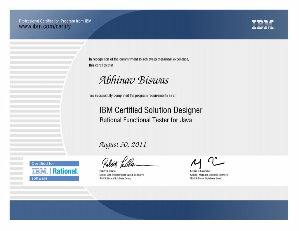The image size is (299, 231).
Task: Click the printed name 'Robert LeBlanc'
Action: (107, 171)
